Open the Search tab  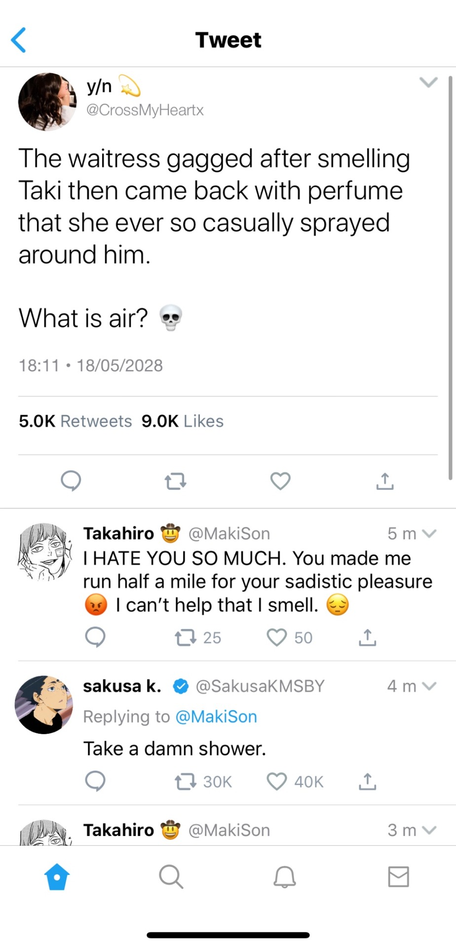click(x=171, y=877)
